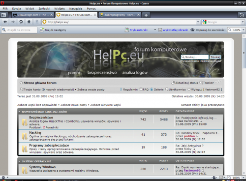The width and height of the screenshot is (246, 181).
Task: Open the Bezpieczeństwo forum
Action: [x=41, y=118]
